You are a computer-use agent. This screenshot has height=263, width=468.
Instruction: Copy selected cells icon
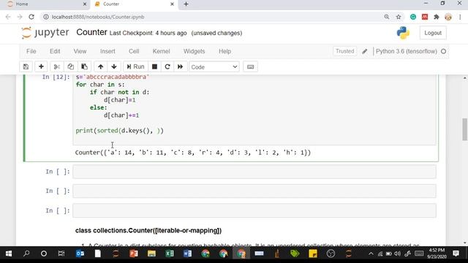tap(70, 66)
